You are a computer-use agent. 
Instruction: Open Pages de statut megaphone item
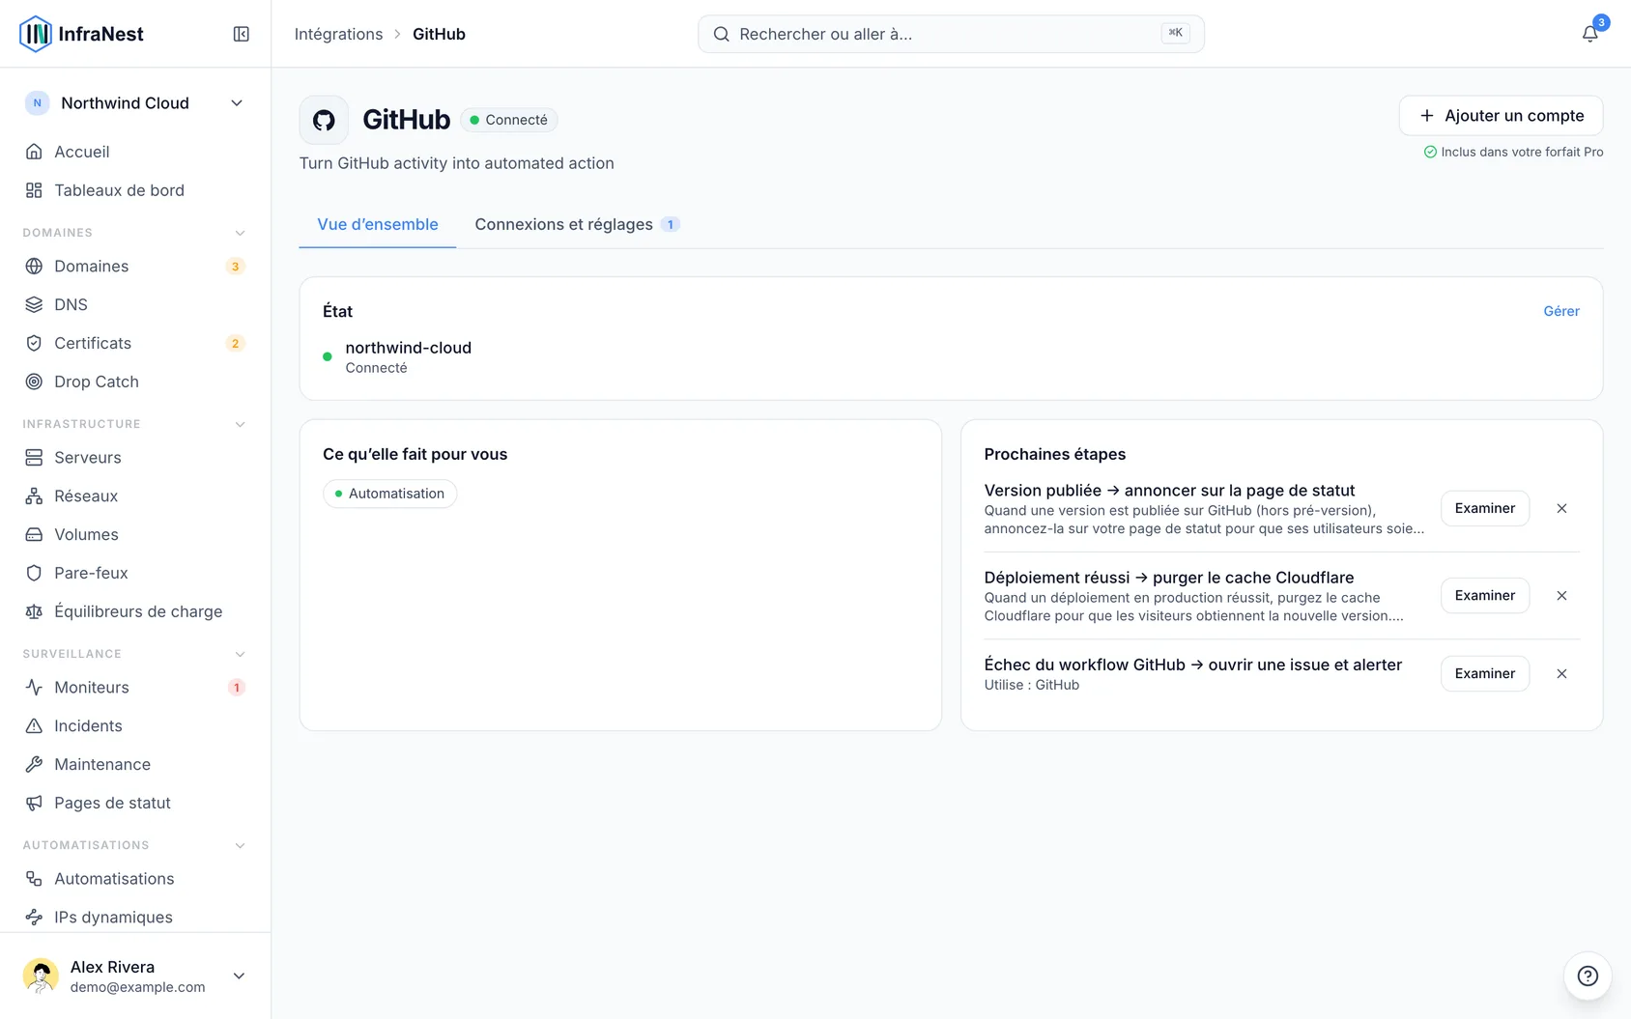(135, 803)
